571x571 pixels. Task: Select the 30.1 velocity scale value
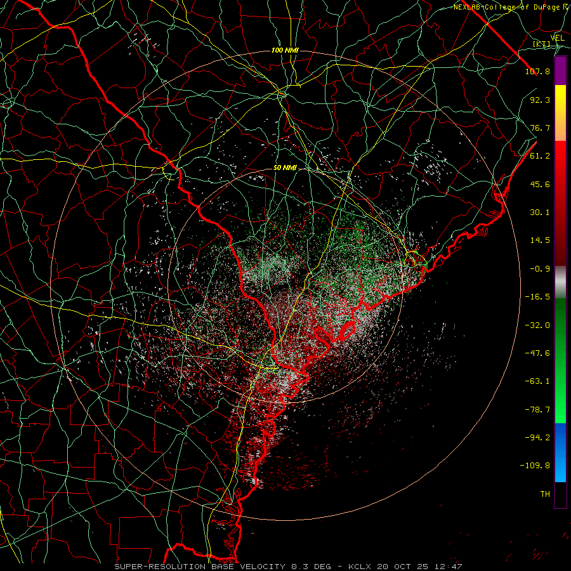tap(540, 213)
